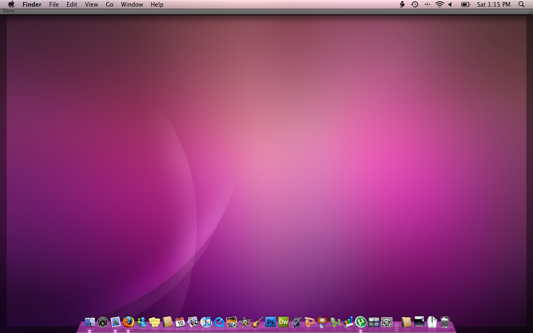Viewport: 533px width, 333px height.
Task: Open Image Capture from the Dock
Action: pyautogui.click(x=232, y=322)
